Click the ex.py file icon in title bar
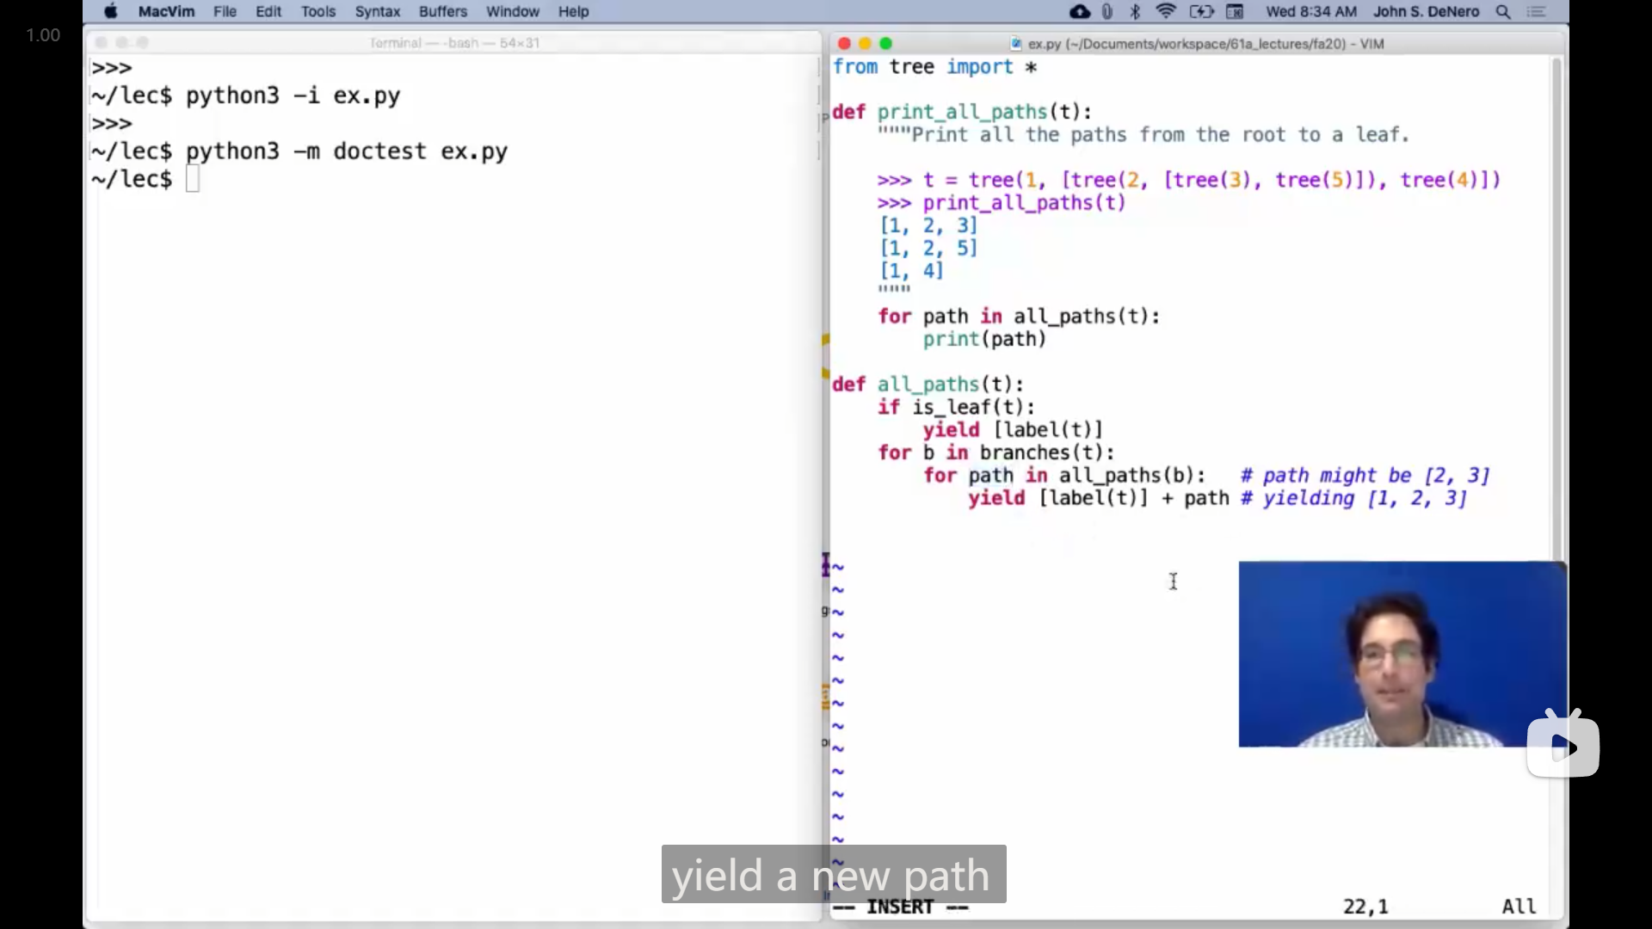1652x929 pixels. 1016,44
